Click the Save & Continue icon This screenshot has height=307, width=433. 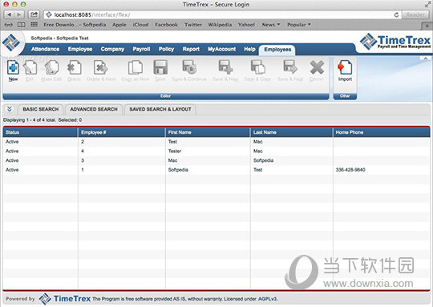189,67
